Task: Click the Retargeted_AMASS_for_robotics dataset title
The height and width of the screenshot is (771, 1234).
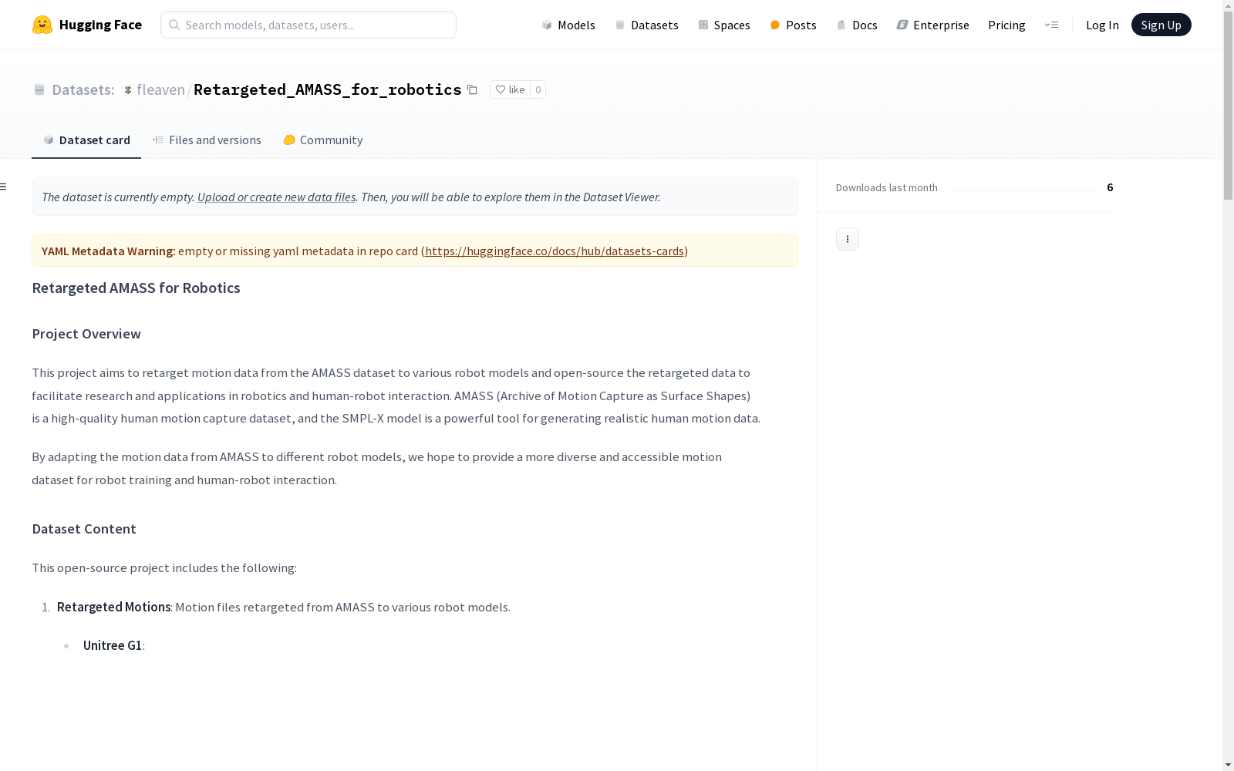Action: tap(327, 89)
